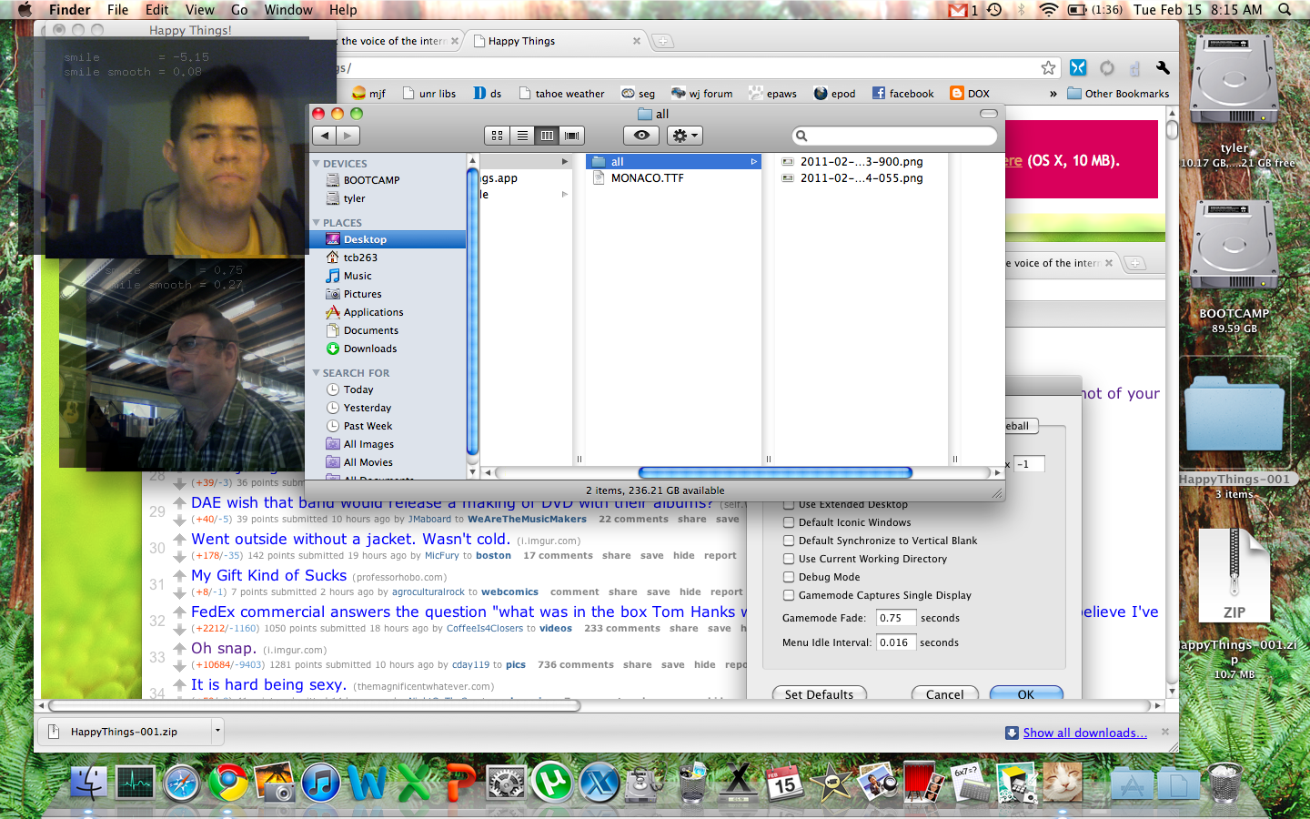Switch Finder to icon view
The image size is (1310, 819).
[497, 136]
